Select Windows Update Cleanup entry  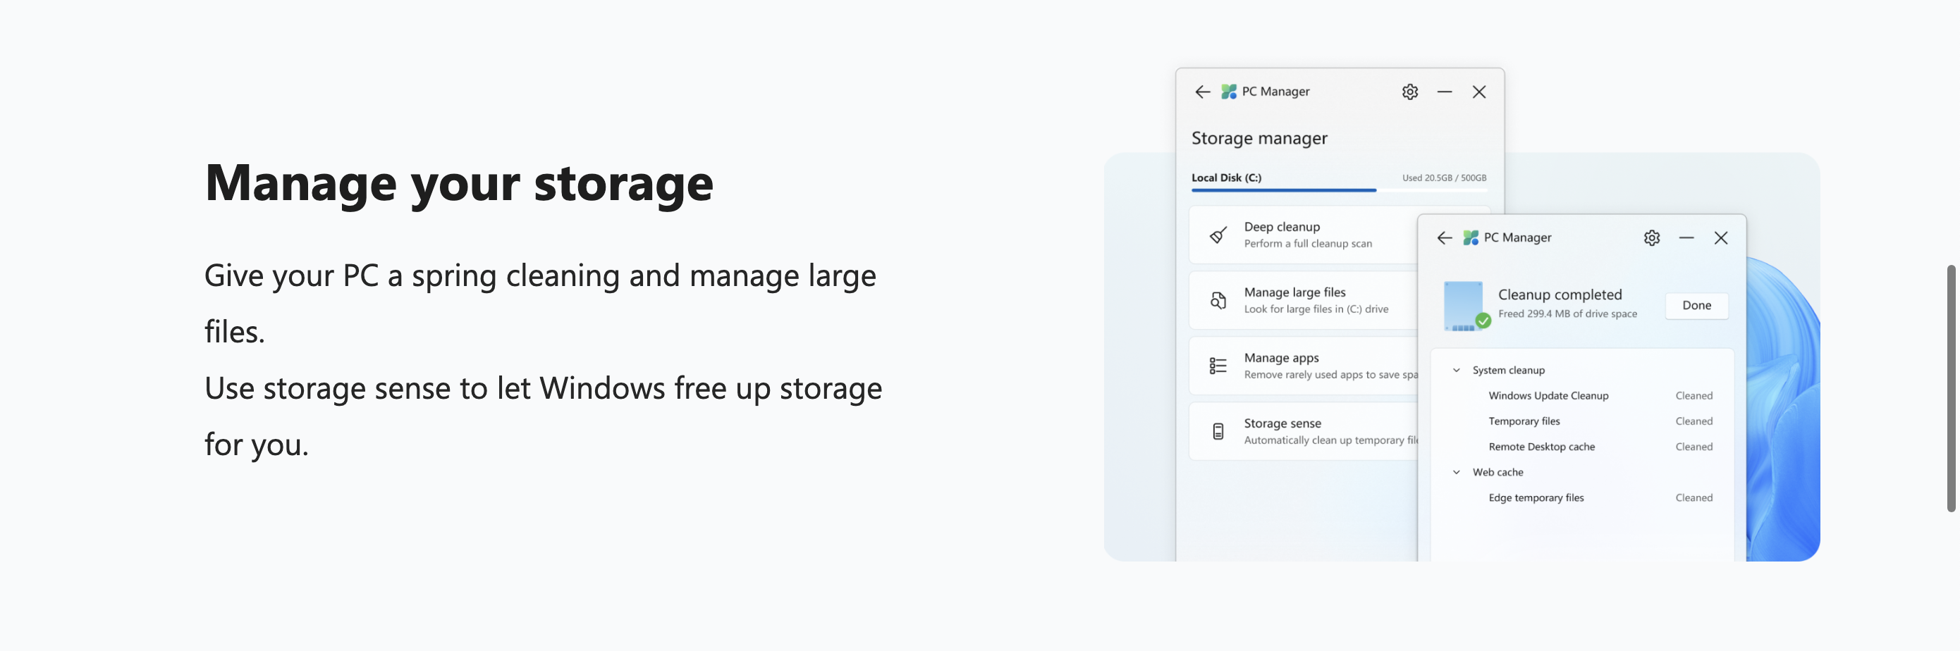coord(1548,395)
